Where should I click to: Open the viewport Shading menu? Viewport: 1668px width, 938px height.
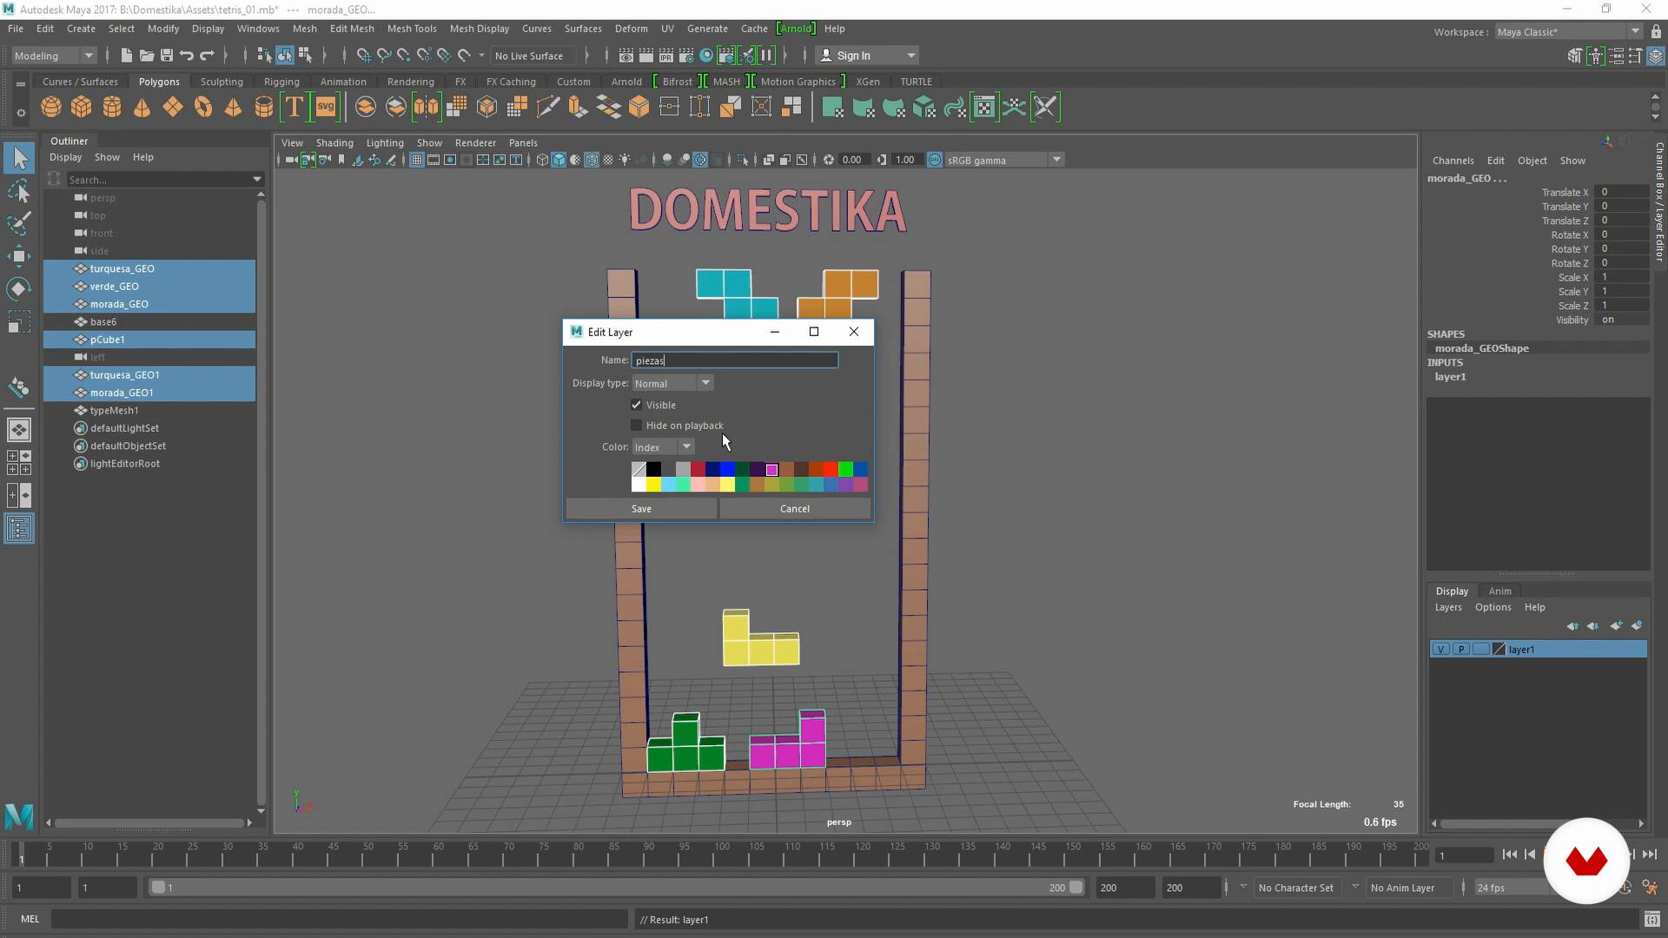tap(334, 142)
